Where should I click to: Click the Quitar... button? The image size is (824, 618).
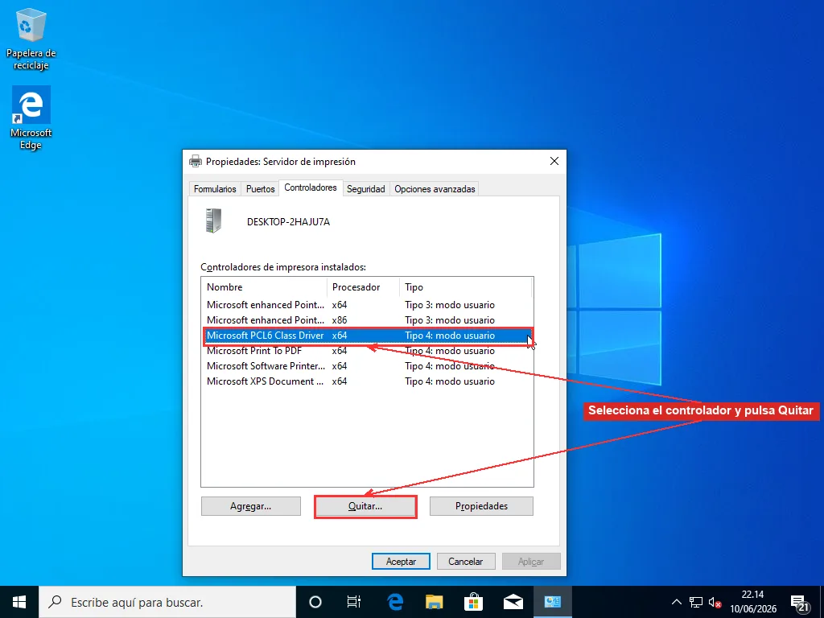pyautogui.click(x=365, y=506)
